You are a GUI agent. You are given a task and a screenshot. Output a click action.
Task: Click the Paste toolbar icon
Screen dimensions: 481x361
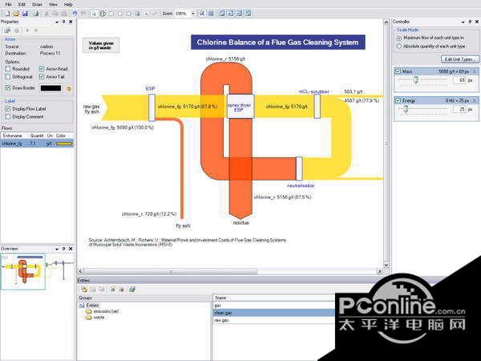click(x=64, y=14)
